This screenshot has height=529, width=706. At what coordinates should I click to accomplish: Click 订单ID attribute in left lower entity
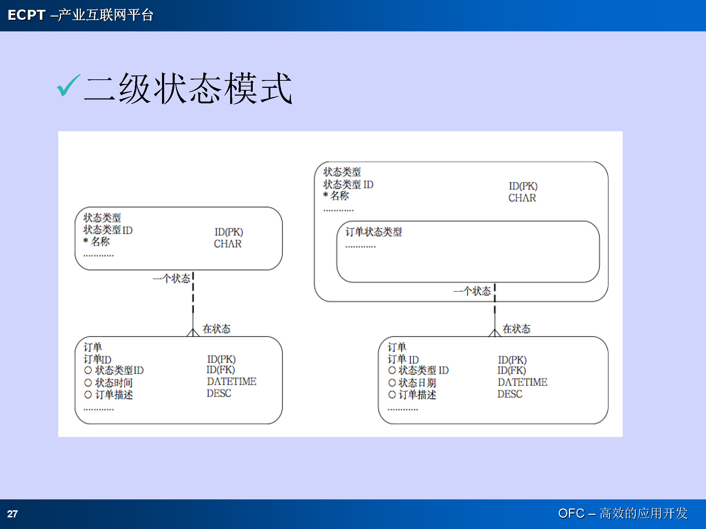[x=97, y=359]
